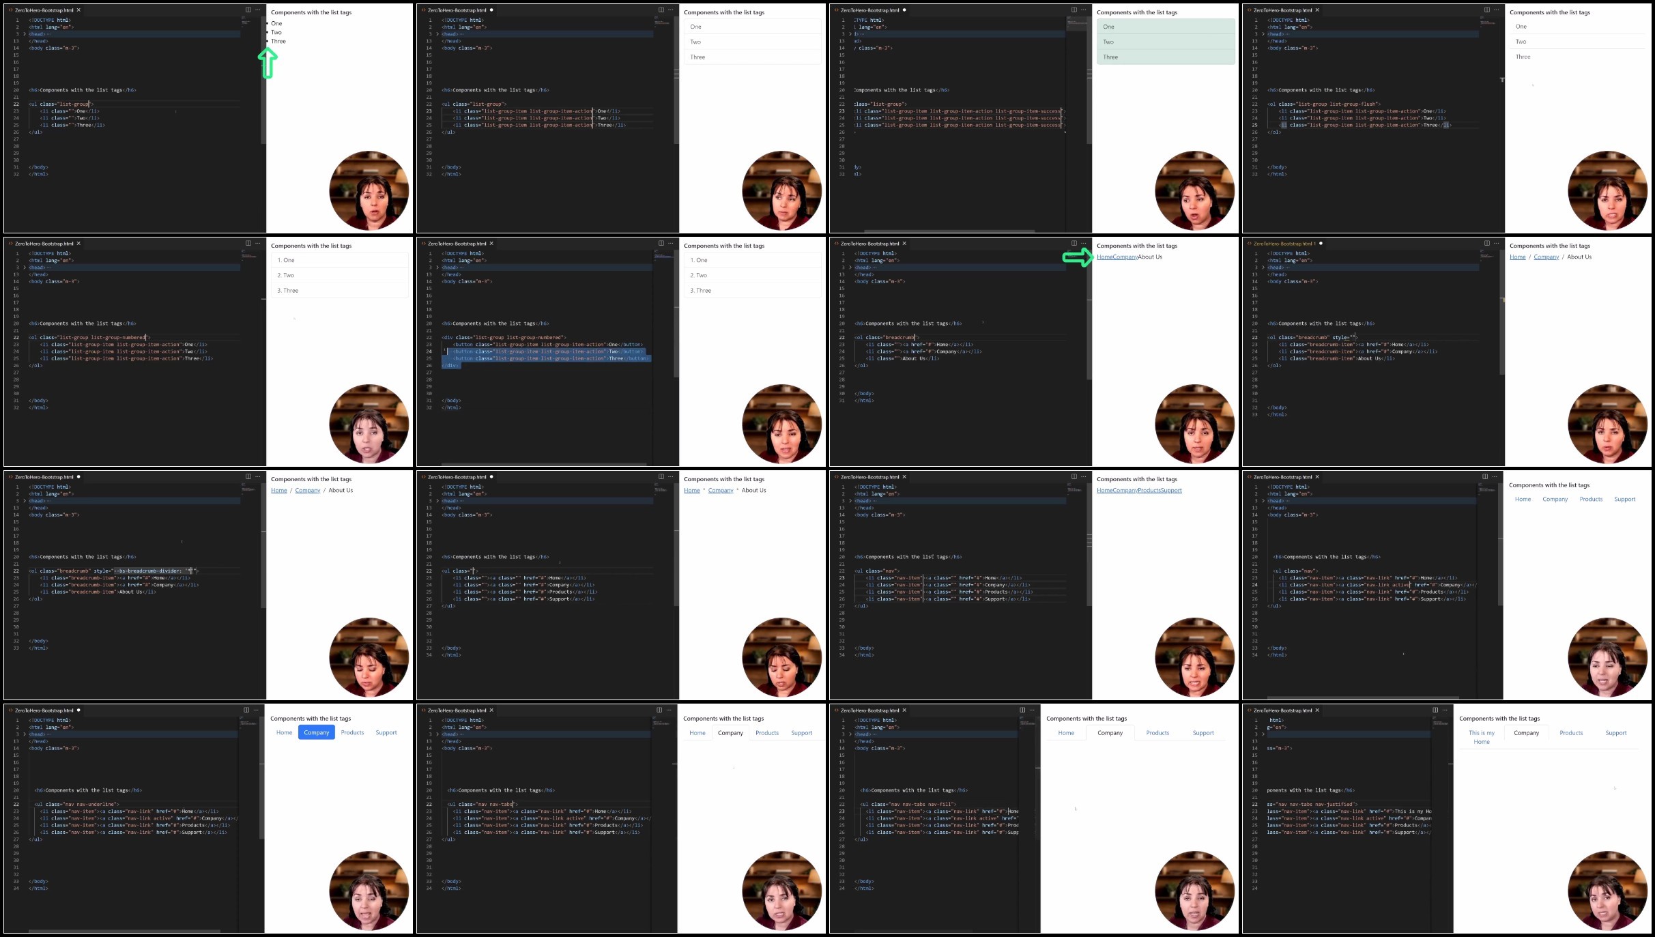Click split editor icon in HomeCompanyAbout Us frame

[1074, 244]
